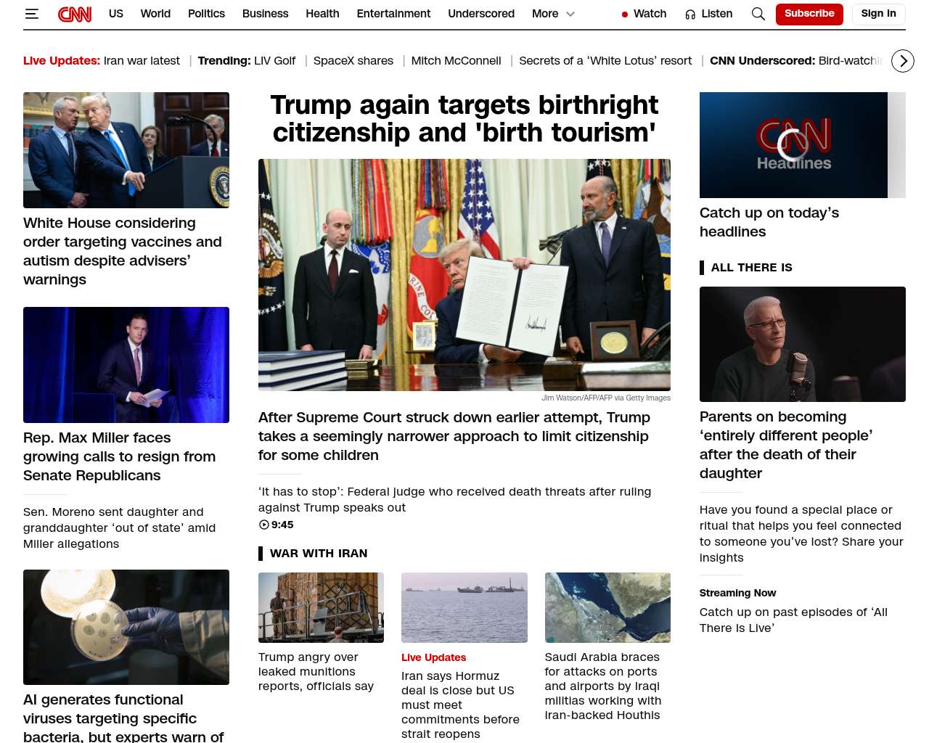Screen dimensions: 929x743
Task: Open the search magnifier icon
Action: click(x=758, y=14)
